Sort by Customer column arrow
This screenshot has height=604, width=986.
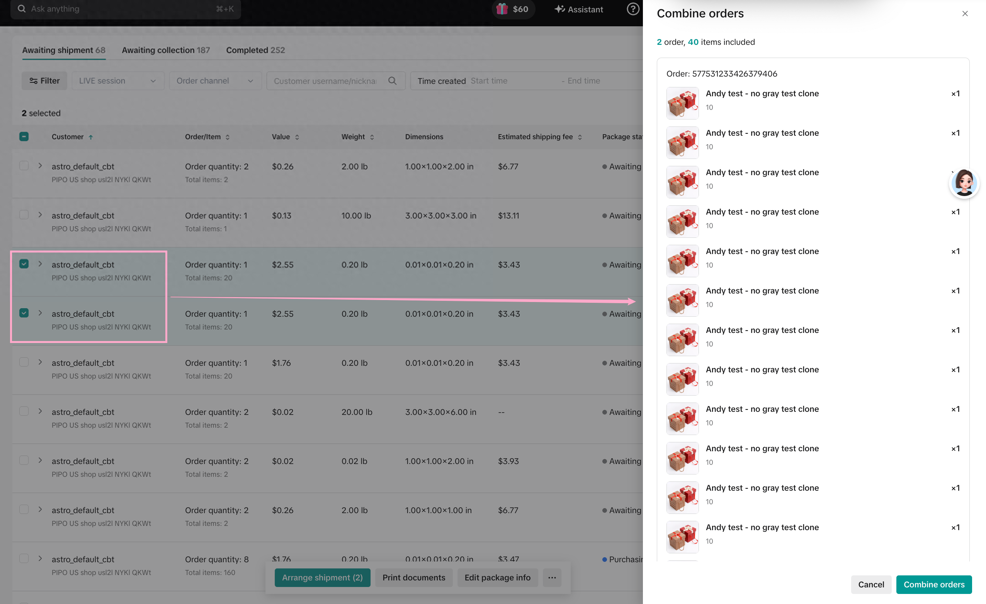click(x=91, y=137)
